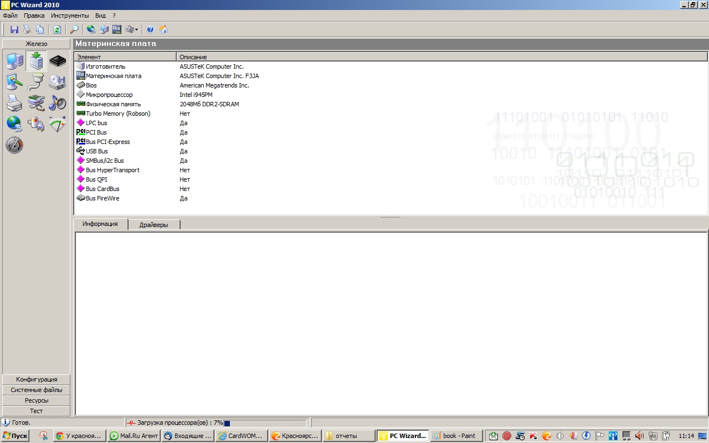Select the SMBus/i2c Bus row
Screen dimensions: 709x443
(x=391, y=161)
